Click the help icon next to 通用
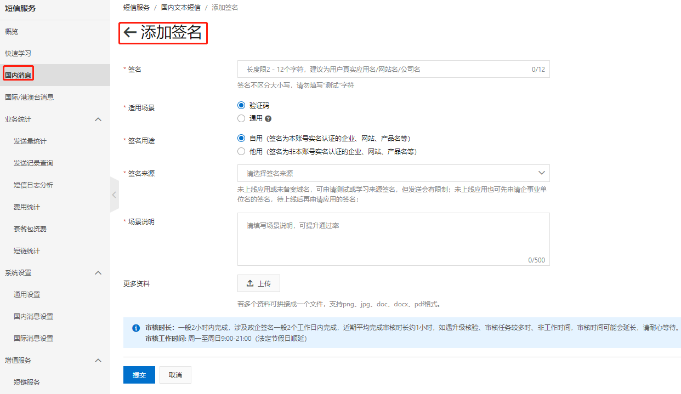 point(268,119)
